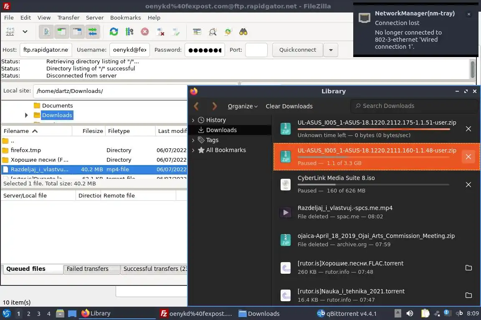Focus the Password input field
This screenshot has height=320, width=481.
(x=205, y=50)
